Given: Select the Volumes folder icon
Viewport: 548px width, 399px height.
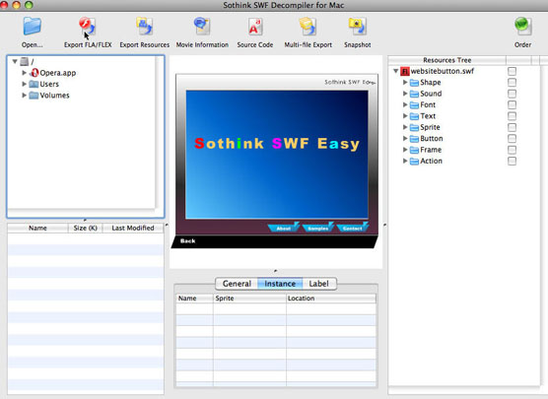Looking at the screenshot, I should [x=34, y=95].
